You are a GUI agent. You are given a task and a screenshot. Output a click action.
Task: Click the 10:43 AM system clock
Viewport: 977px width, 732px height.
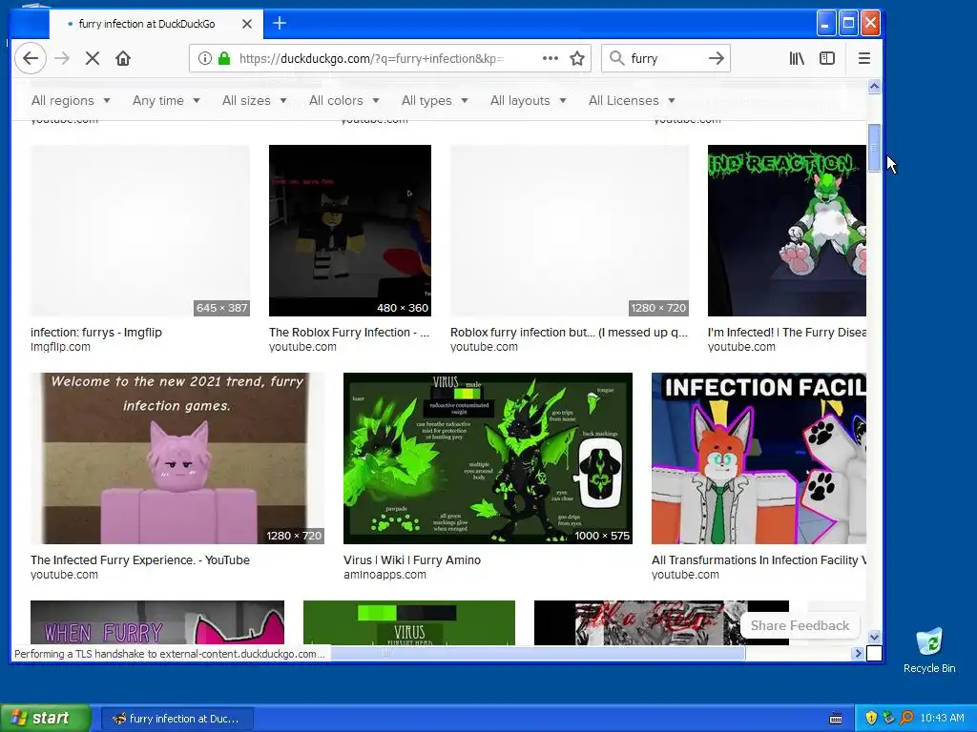pyautogui.click(x=942, y=718)
